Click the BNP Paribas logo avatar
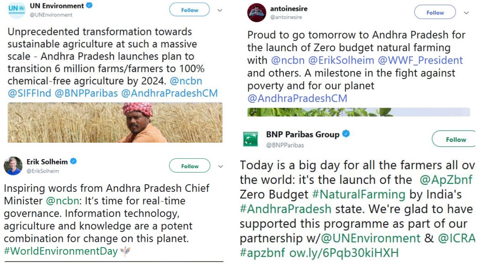The height and width of the screenshot is (264, 478). [250, 139]
